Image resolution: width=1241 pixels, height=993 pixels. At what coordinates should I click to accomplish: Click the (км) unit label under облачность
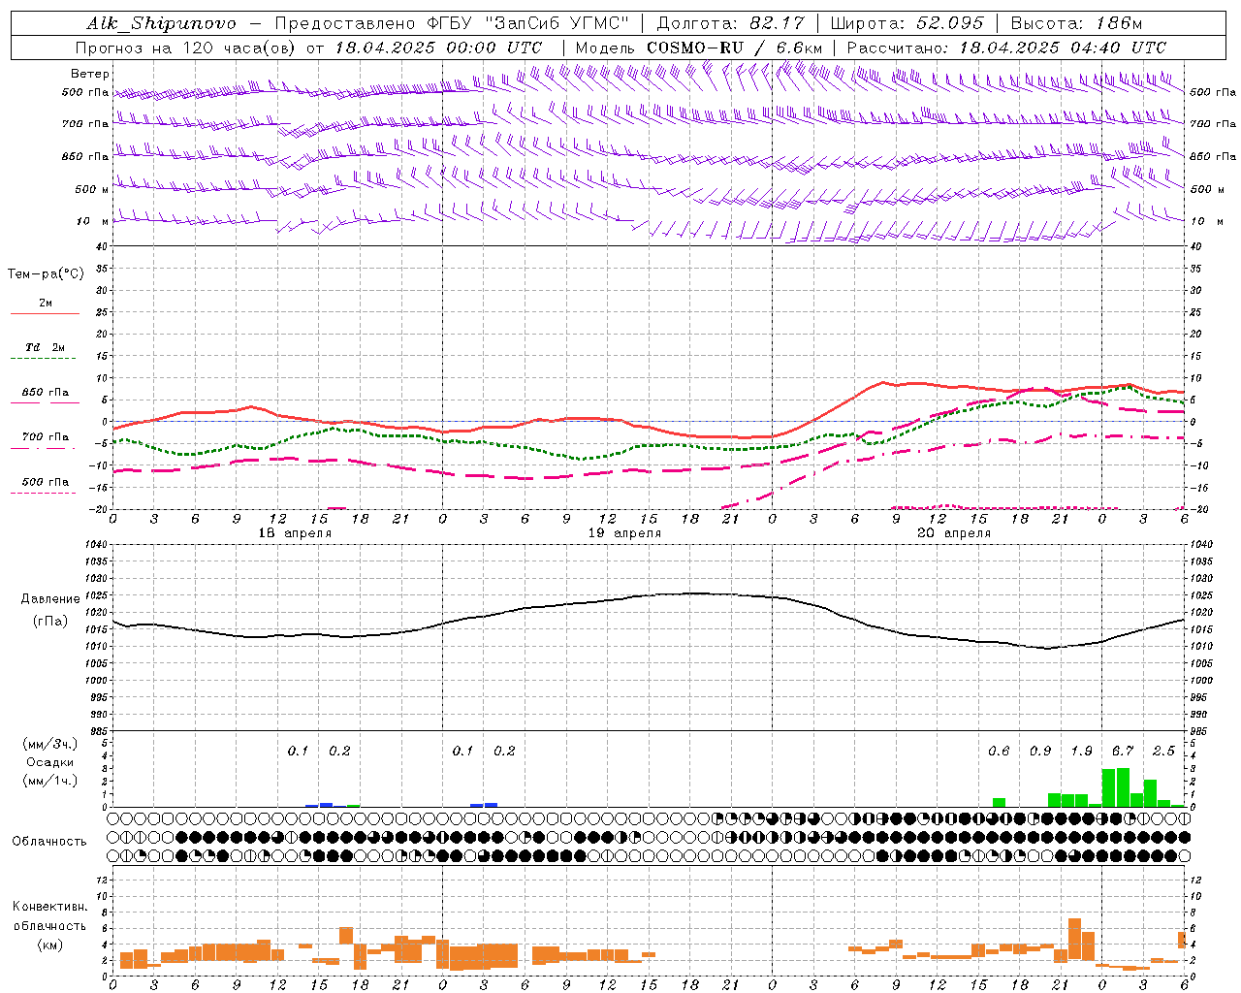pos(49,945)
